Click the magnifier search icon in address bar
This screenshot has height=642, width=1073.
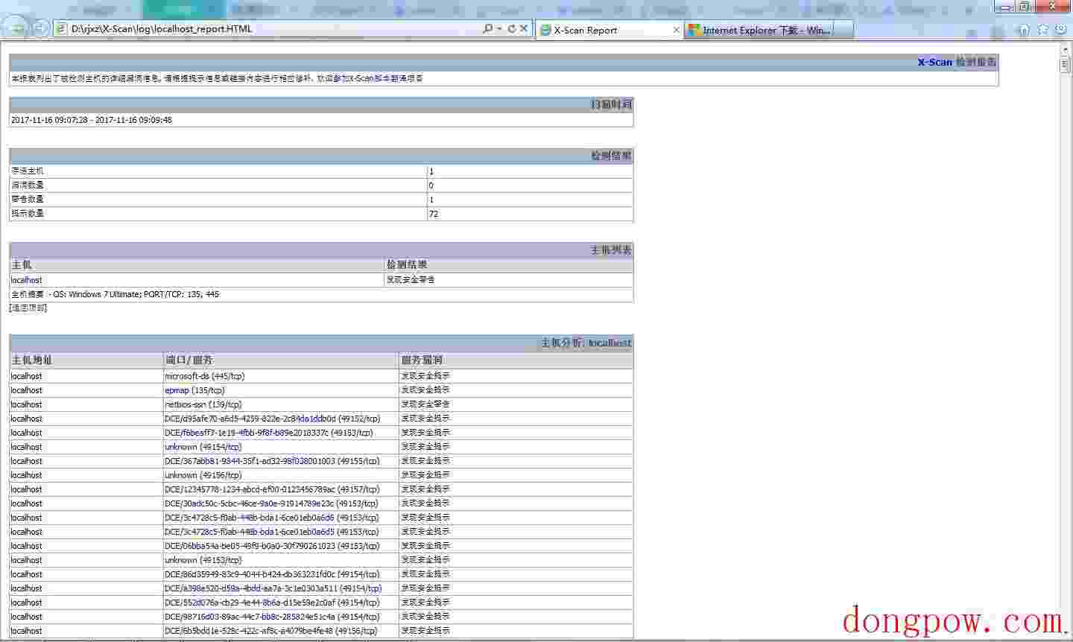tap(487, 28)
